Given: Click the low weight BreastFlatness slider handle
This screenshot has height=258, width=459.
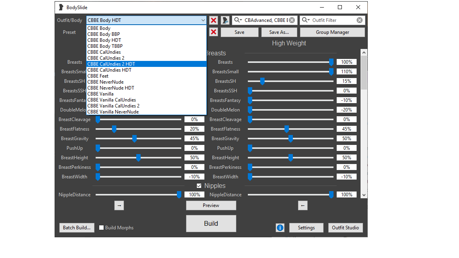Looking at the screenshot, I should [x=114, y=129].
